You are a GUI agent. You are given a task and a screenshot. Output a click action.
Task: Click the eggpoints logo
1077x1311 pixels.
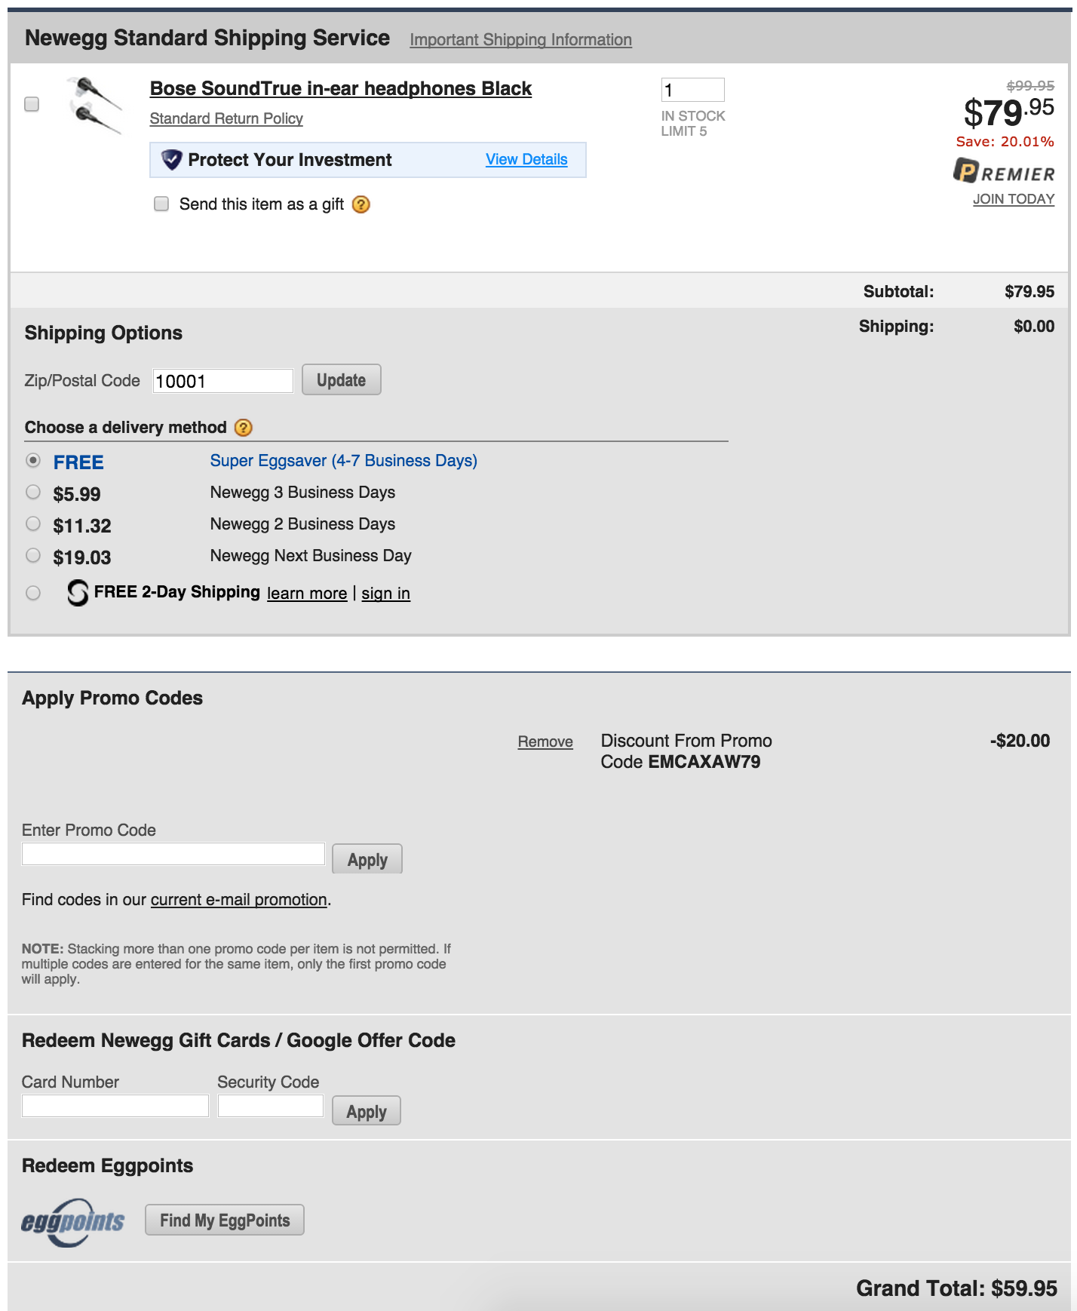tap(72, 1221)
